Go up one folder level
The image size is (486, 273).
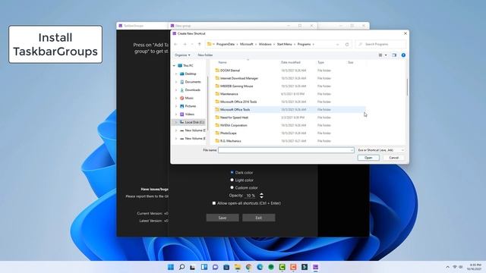pyautogui.click(x=199, y=44)
